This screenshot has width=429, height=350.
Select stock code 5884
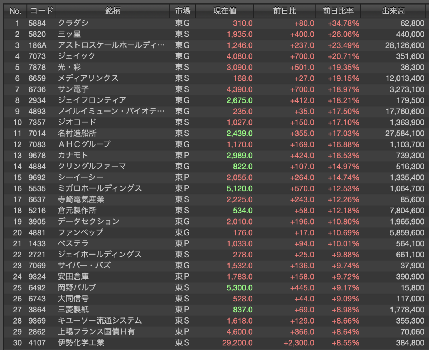pyautogui.click(x=36, y=24)
